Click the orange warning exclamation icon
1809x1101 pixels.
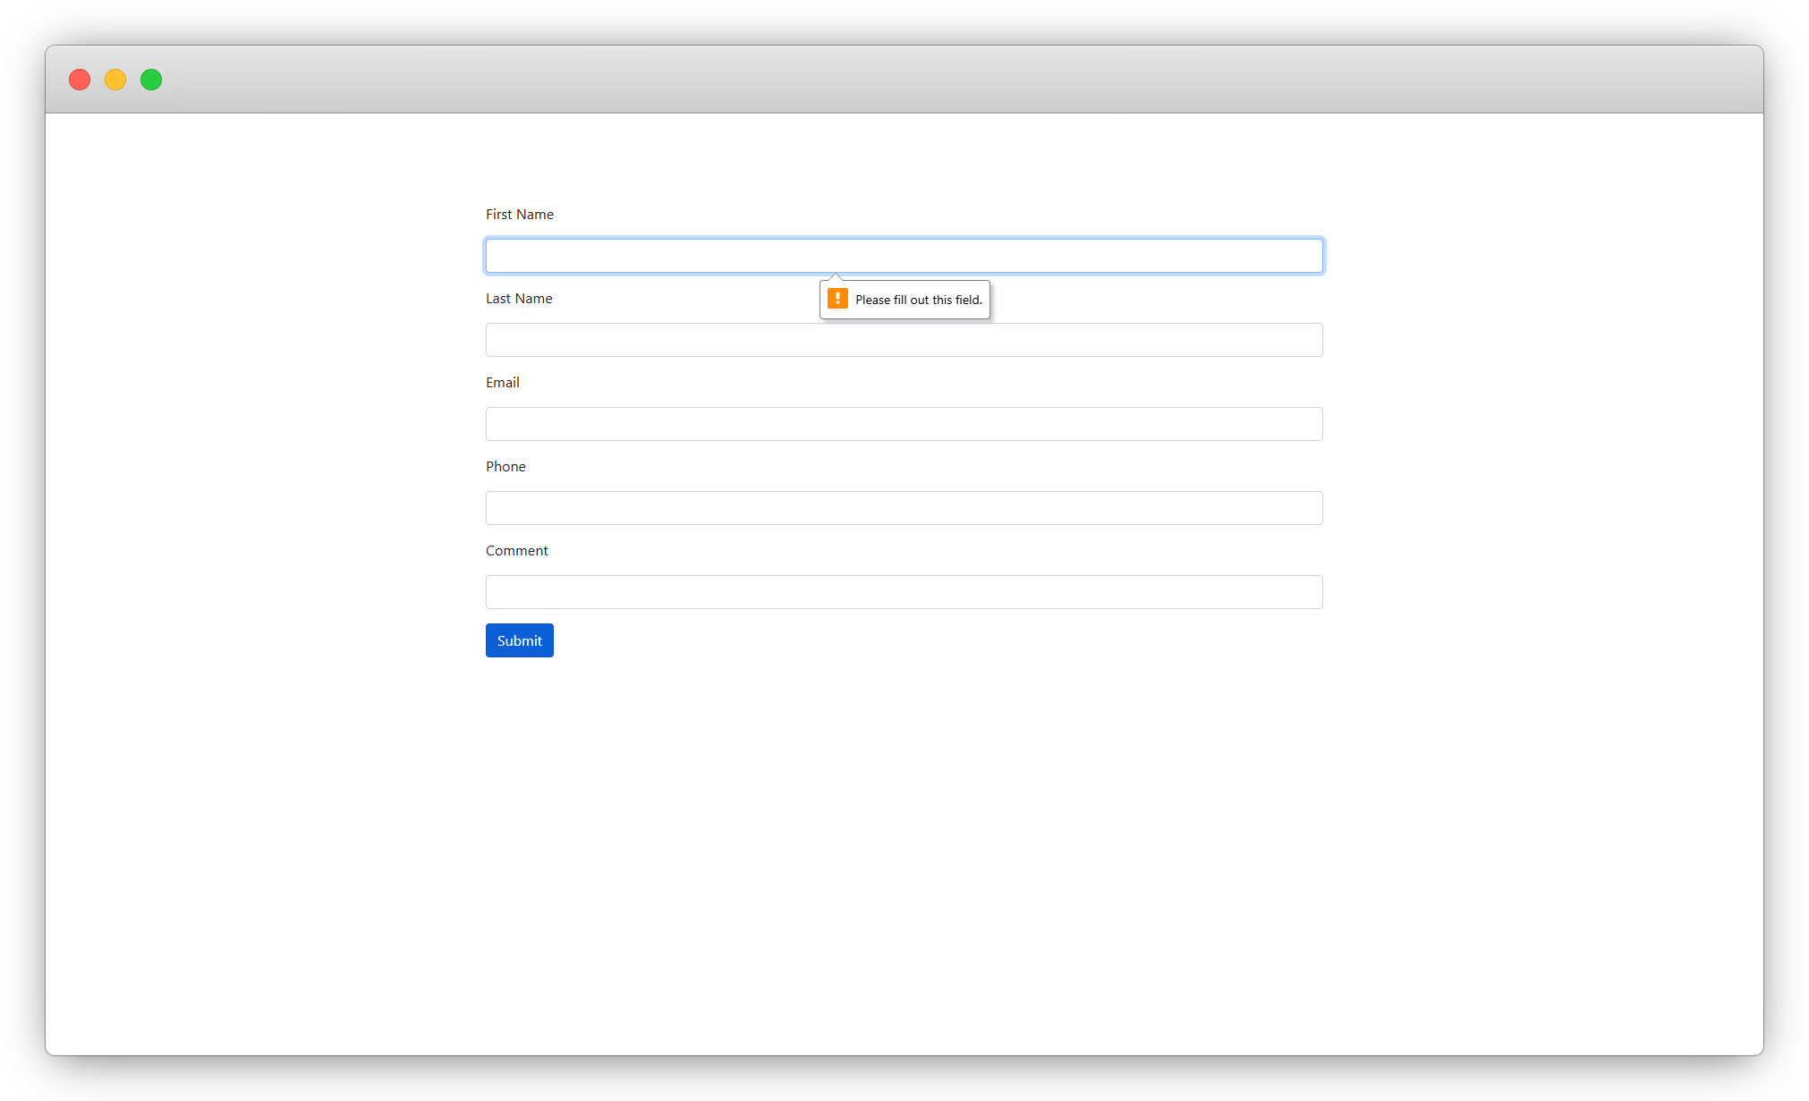point(837,299)
